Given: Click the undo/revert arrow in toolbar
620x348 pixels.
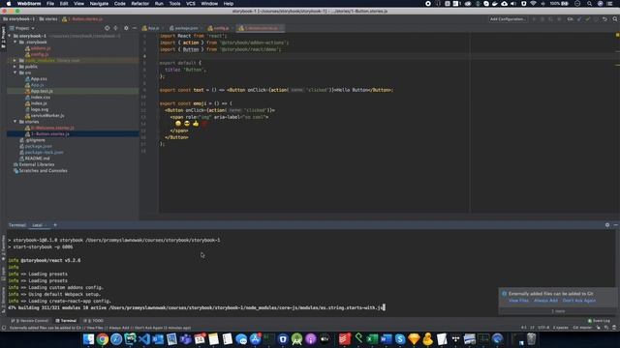Looking at the screenshot, I should 604,19.
